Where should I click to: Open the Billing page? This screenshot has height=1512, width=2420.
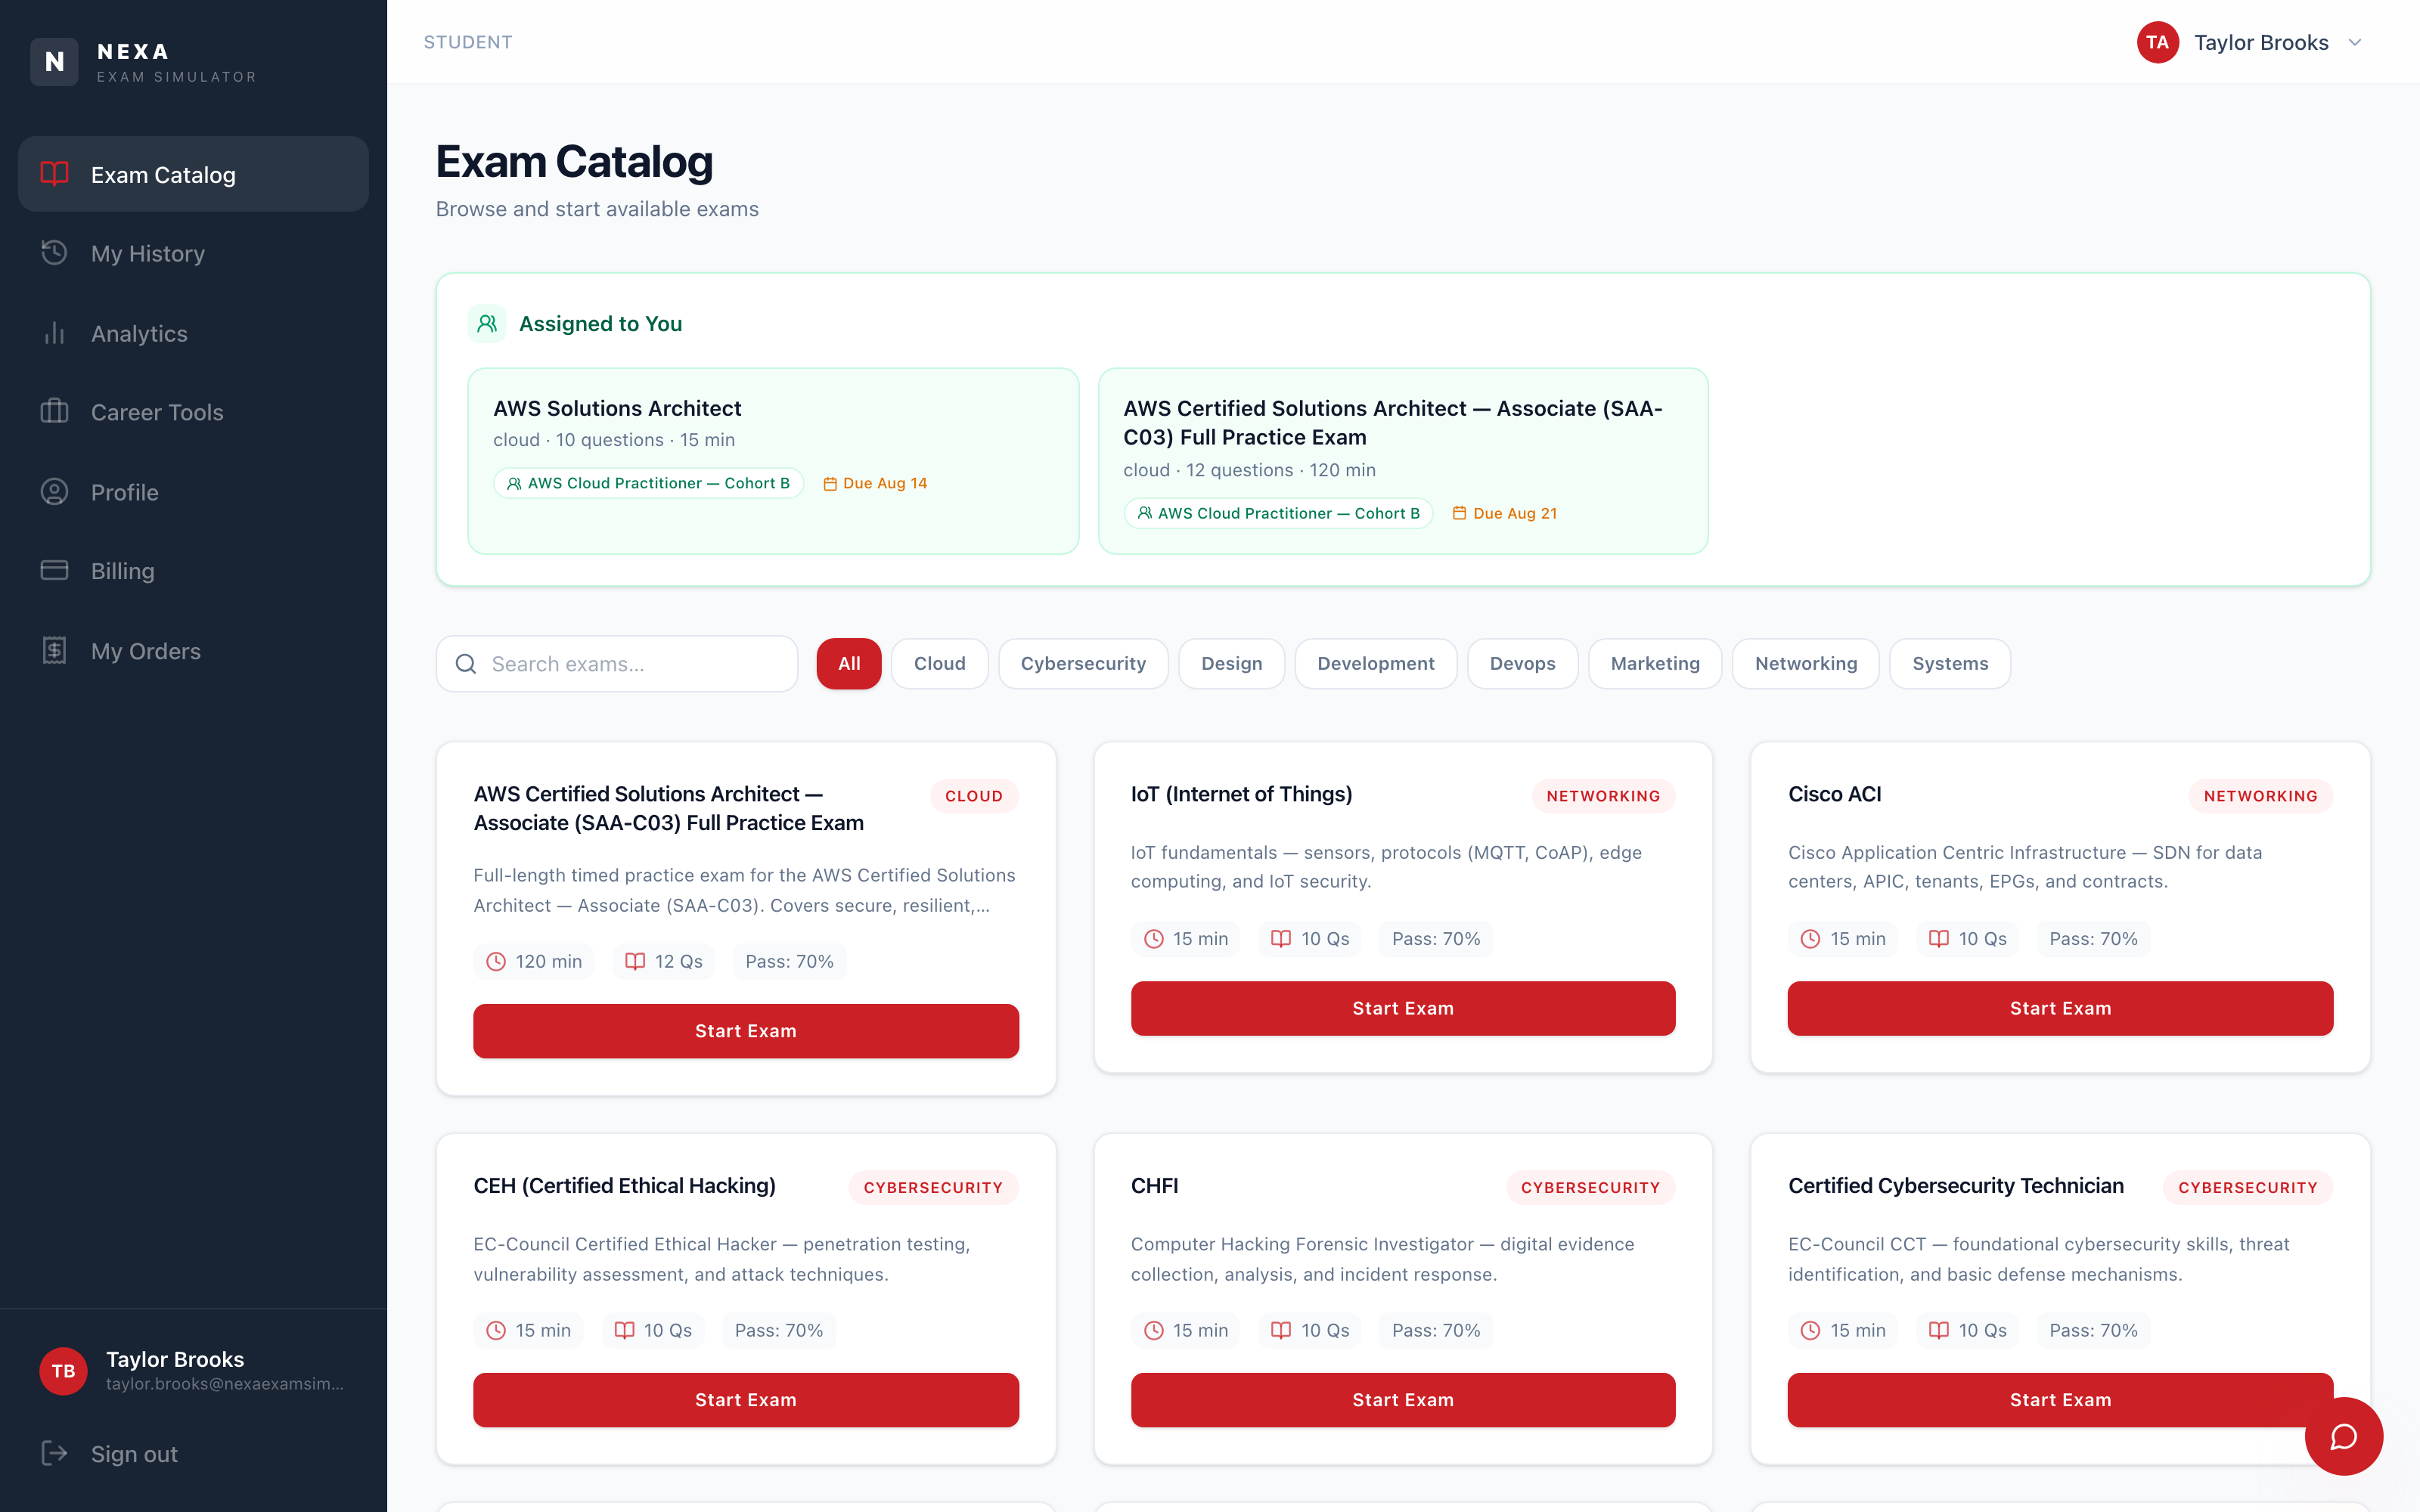pos(194,571)
